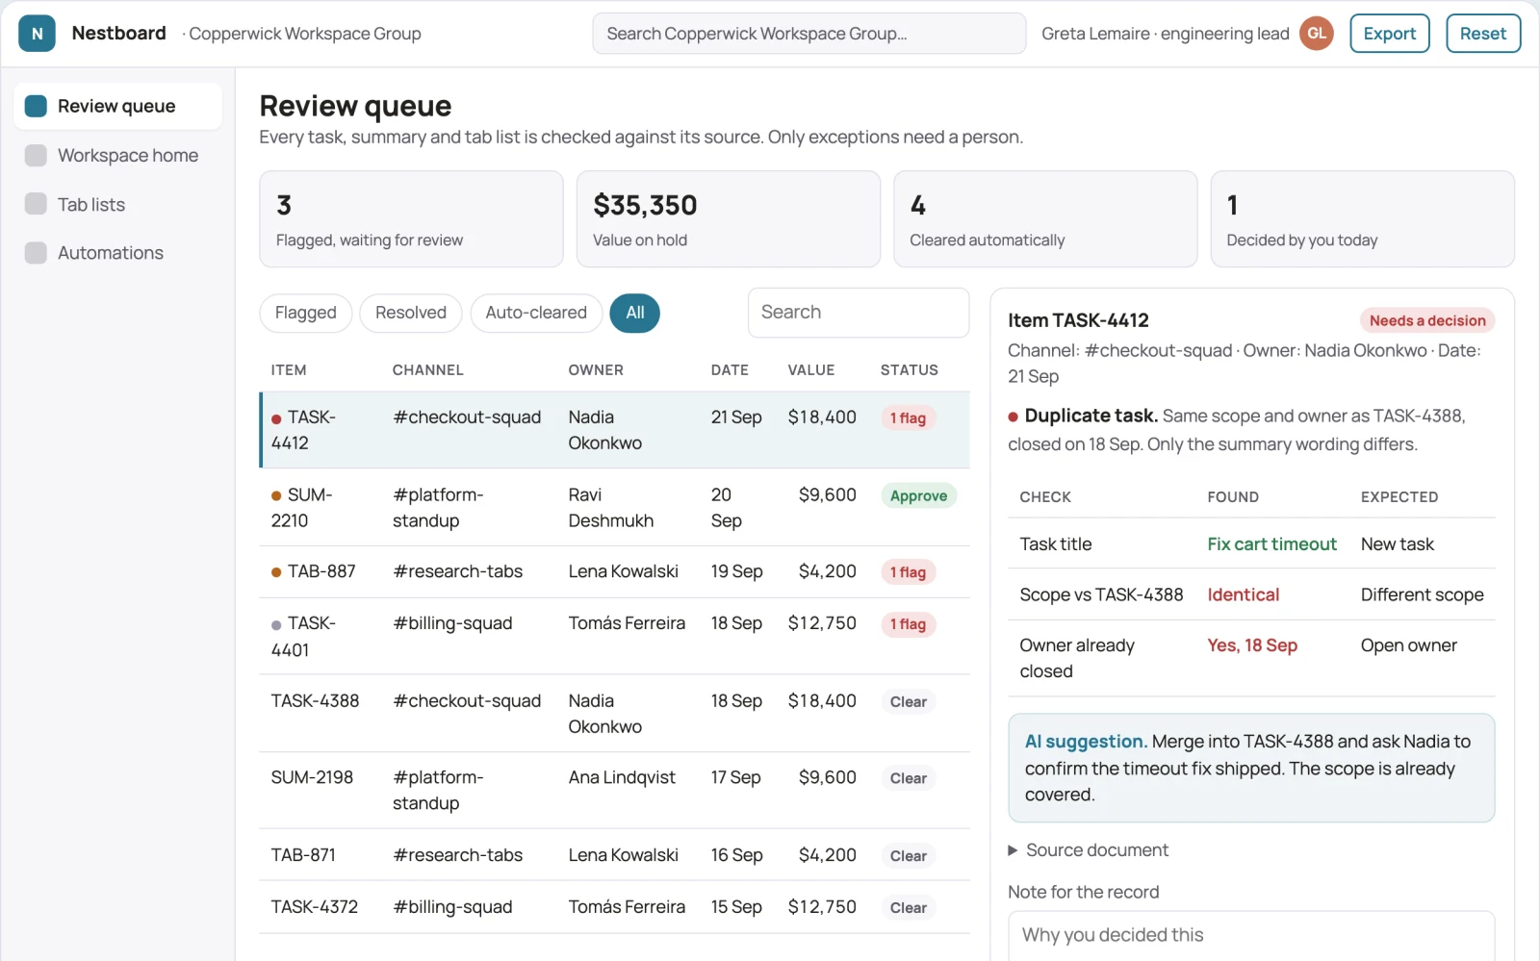
Task: Select the SUM-2210 row item
Action: (x=614, y=508)
